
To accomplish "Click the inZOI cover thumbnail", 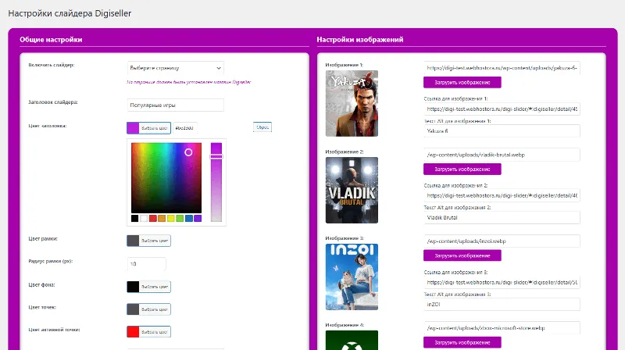I will 352,277.
